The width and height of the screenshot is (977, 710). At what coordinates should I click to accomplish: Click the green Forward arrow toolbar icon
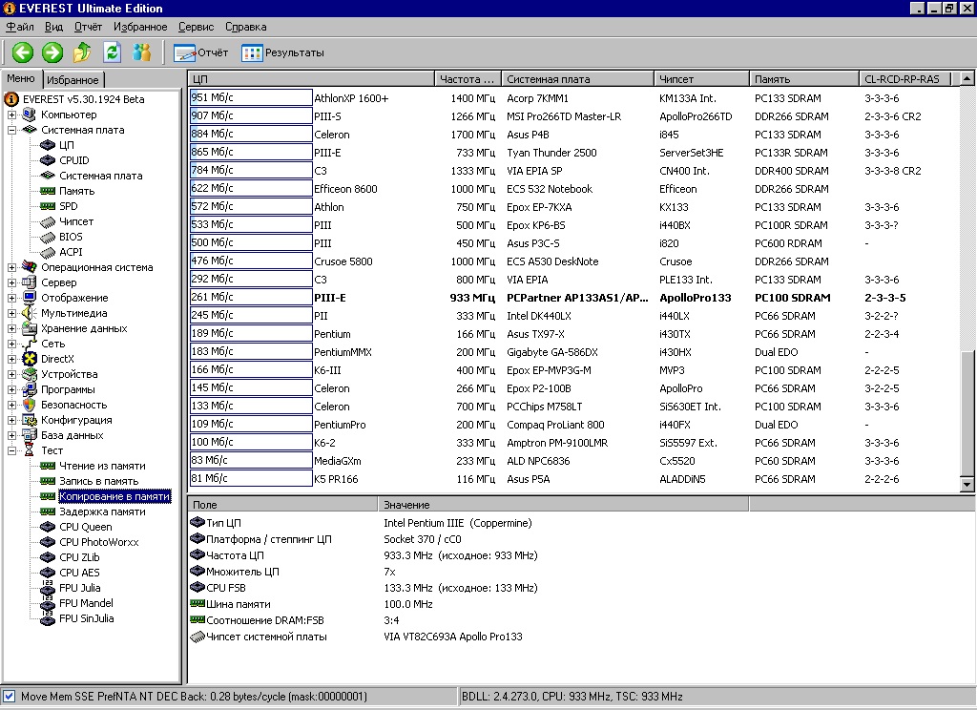[52, 52]
